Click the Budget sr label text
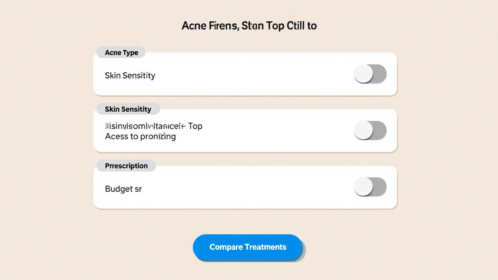Image resolution: width=498 pixels, height=280 pixels. click(123, 189)
